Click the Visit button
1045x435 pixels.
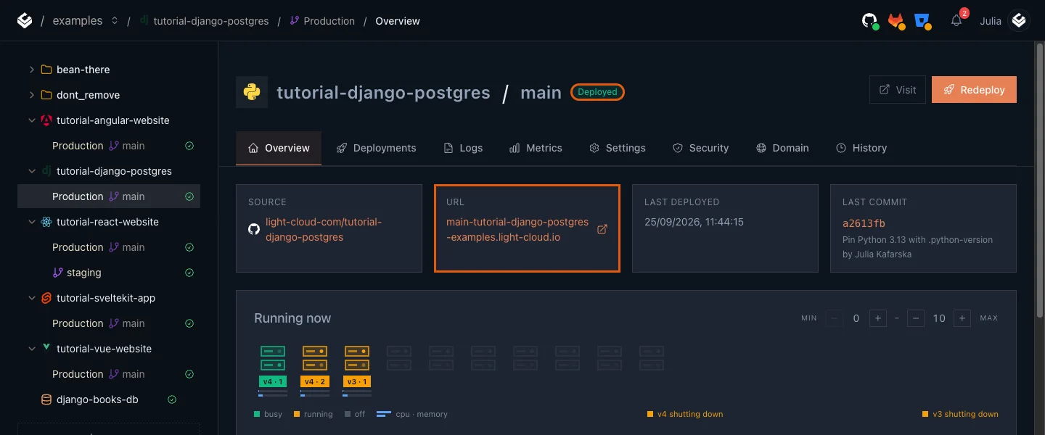[x=898, y=90]
